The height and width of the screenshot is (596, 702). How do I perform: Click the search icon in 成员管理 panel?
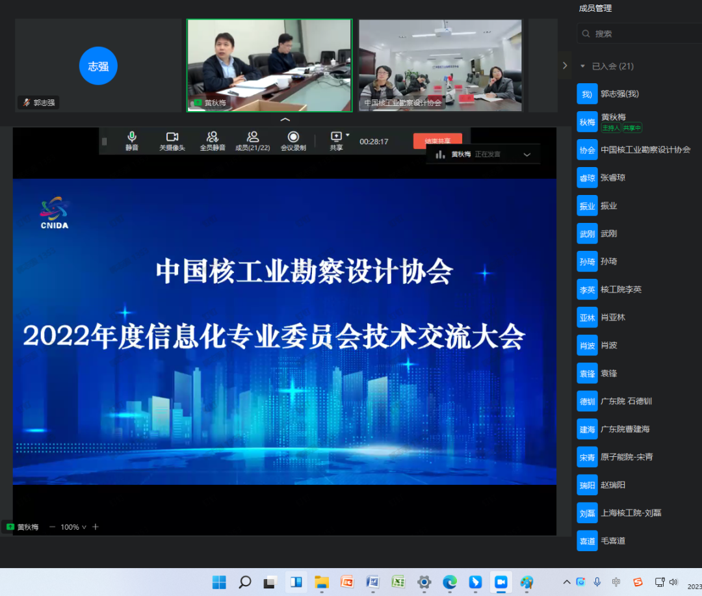coord(586,33)
